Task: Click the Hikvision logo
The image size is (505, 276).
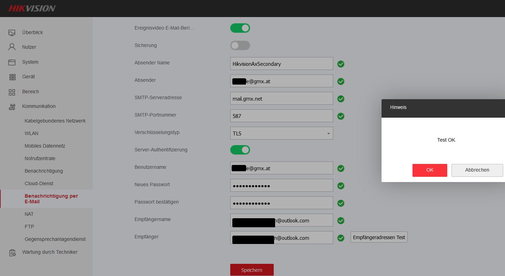Action: 32,8
